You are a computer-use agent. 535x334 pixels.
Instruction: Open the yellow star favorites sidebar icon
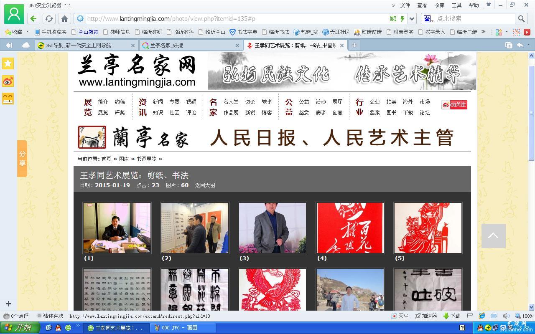point(8,63)
